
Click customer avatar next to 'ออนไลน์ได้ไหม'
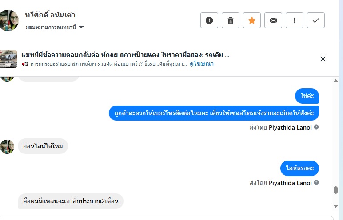pyautogui.click(x=8, y=146)
